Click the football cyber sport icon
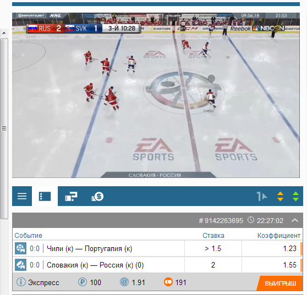Image resolution: width=307 pixels, height=295 pixels. 21,248
